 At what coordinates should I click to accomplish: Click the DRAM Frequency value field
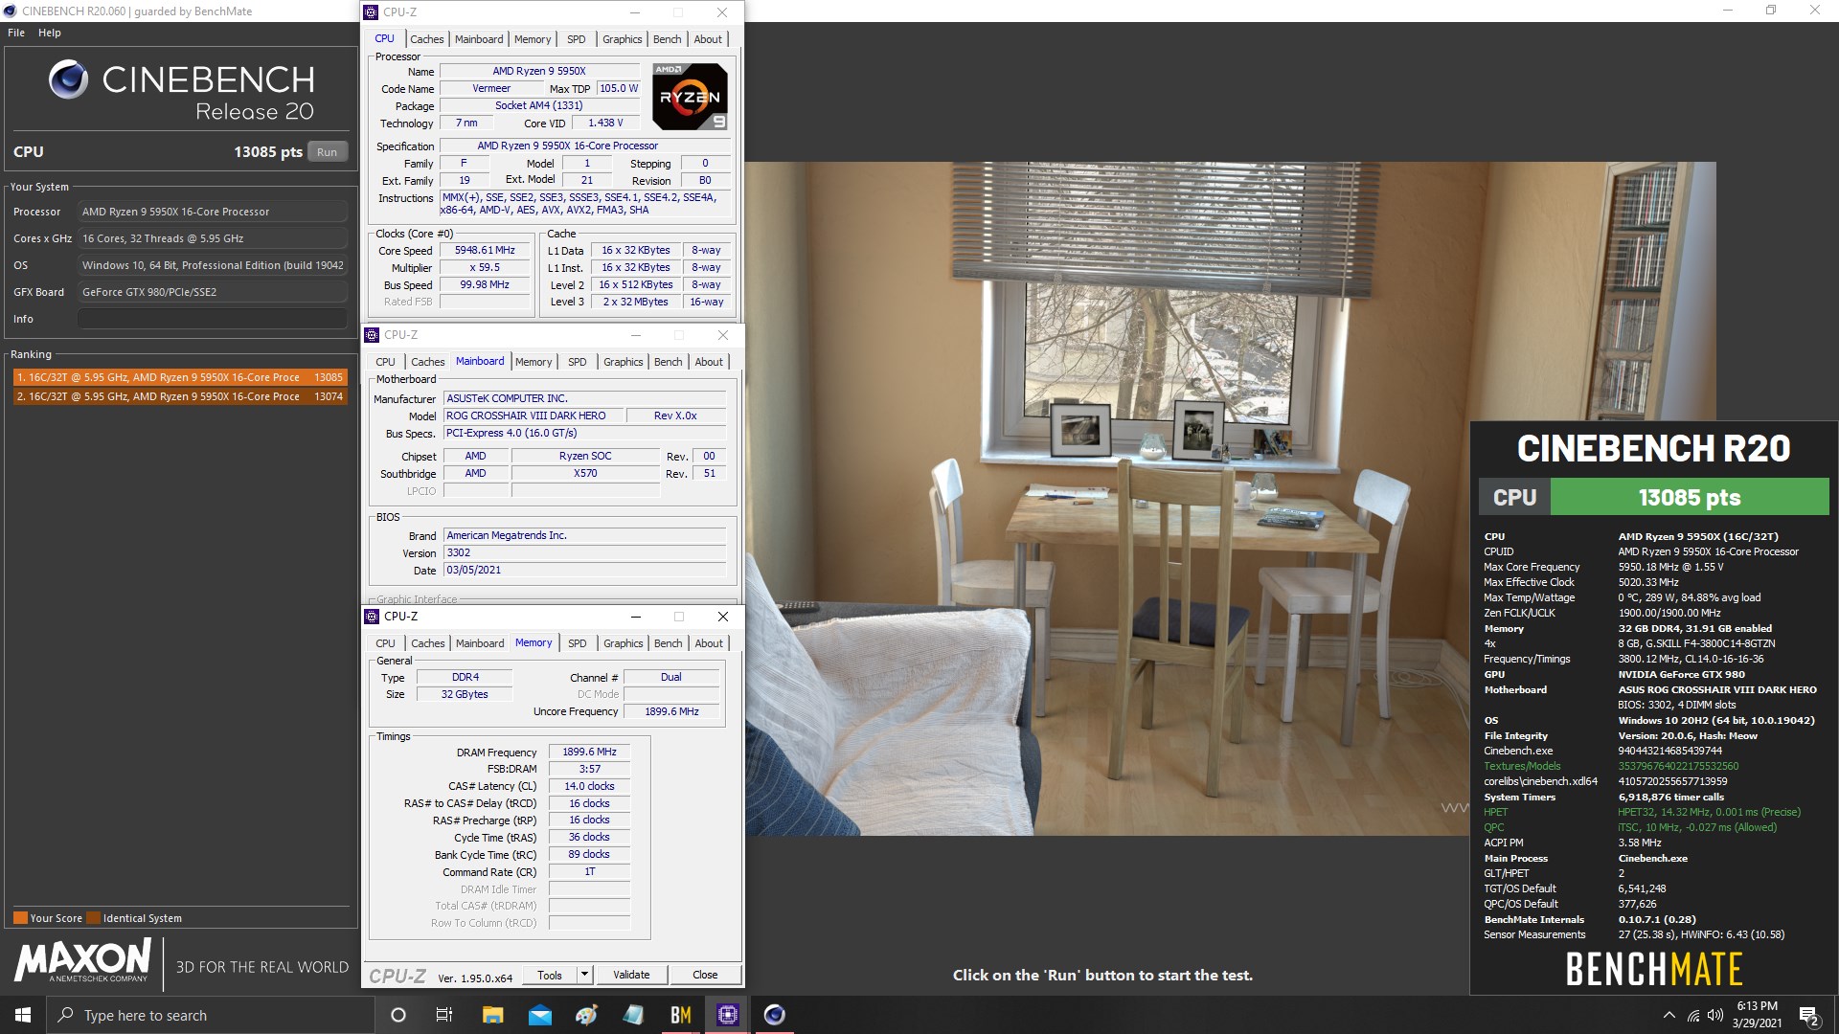[589, 753]
